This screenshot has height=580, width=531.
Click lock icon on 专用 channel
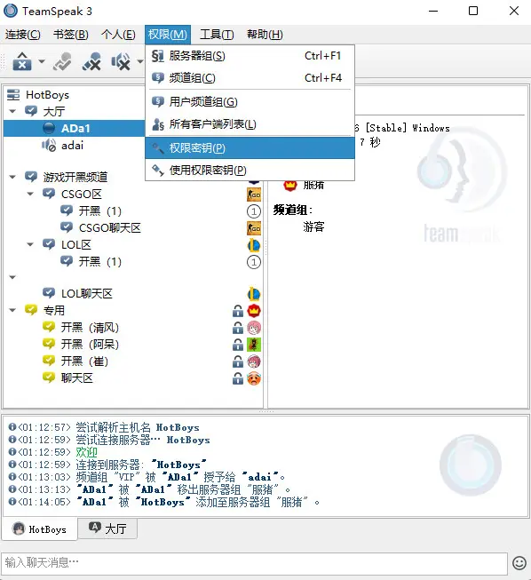[x=238, y=311]
